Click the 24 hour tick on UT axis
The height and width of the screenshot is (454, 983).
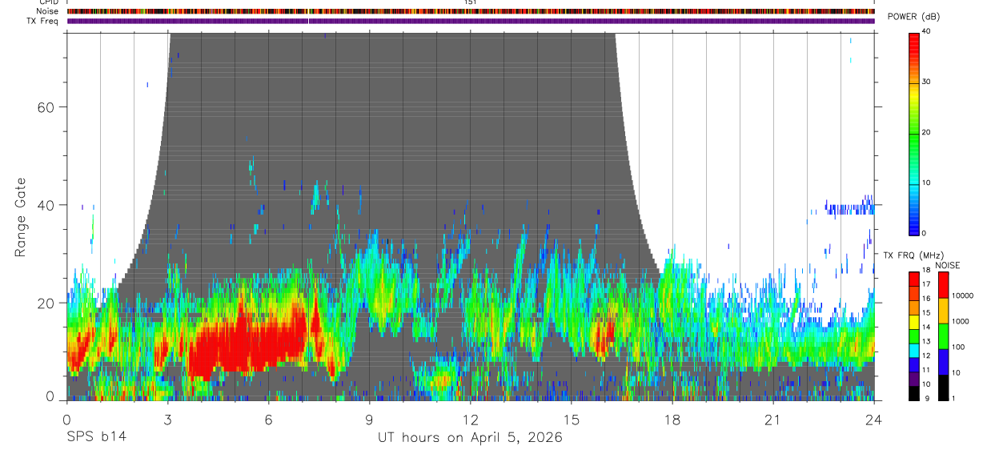click(874, 420)
